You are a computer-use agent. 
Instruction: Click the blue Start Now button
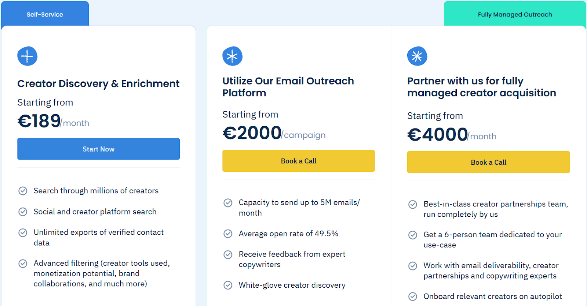tap(98, 149)
